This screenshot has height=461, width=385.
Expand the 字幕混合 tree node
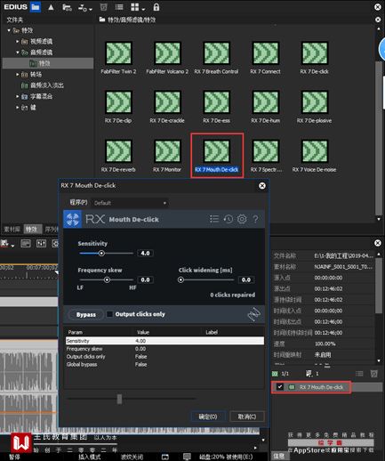click(x=18, y=96)
